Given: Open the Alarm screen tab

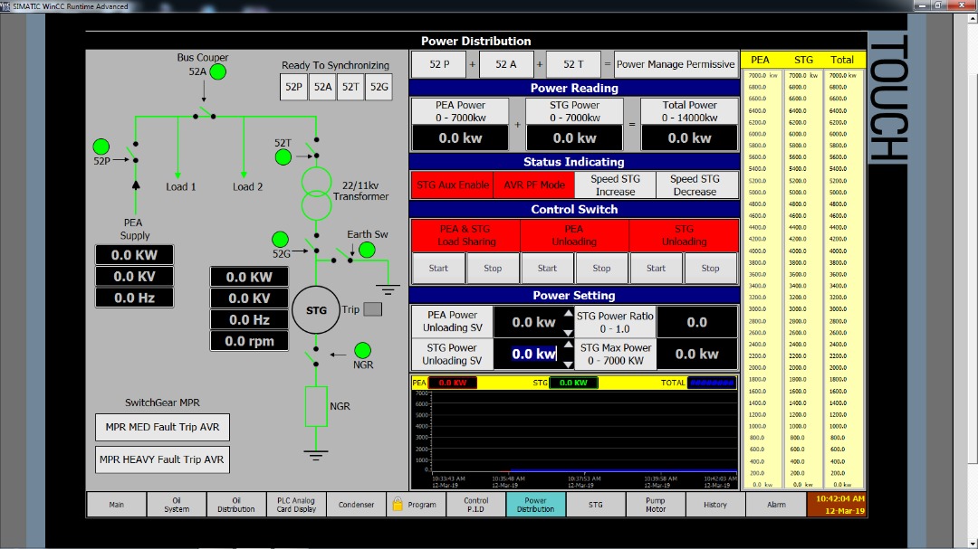Looking at the screenshot, I should (x=776, y=505).
